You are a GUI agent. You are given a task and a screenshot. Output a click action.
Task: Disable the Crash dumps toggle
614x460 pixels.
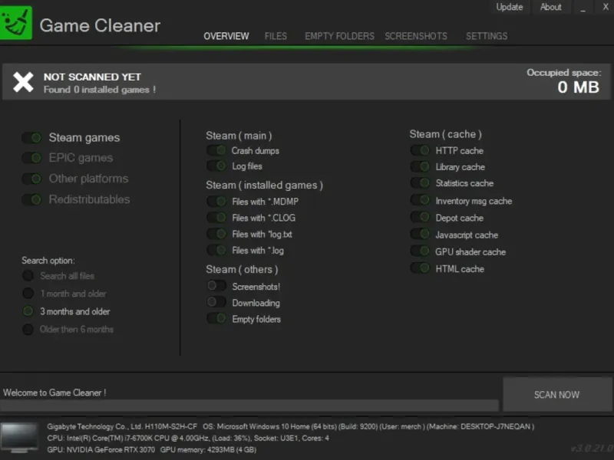(216, 150)
